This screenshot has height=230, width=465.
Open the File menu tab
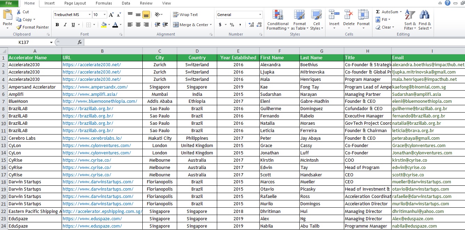tap(9, 3)
